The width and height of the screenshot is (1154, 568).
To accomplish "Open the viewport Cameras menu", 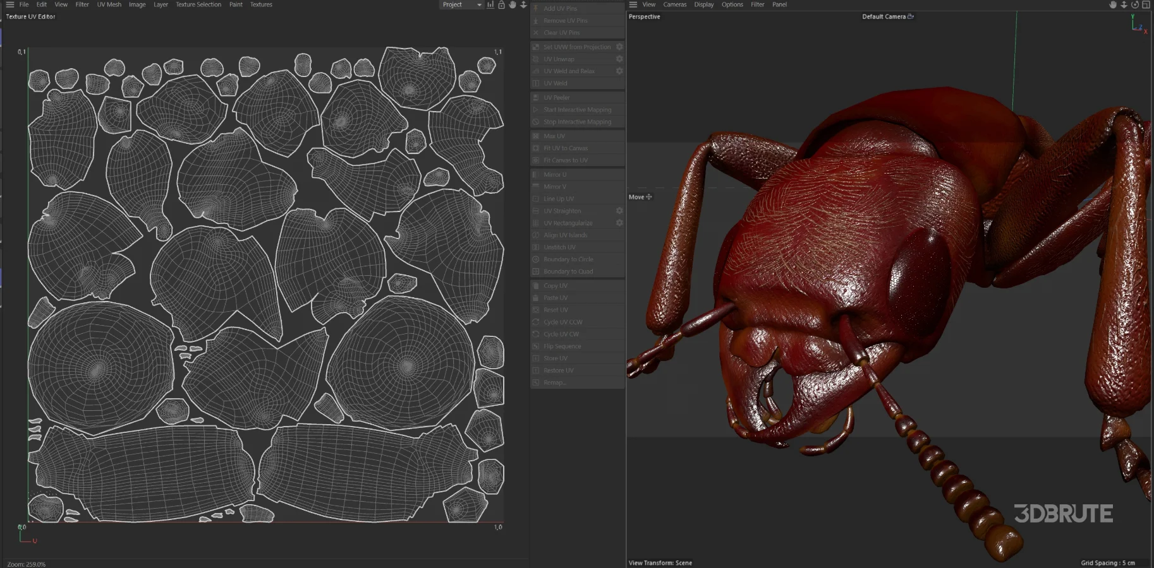I will point(674,4).
